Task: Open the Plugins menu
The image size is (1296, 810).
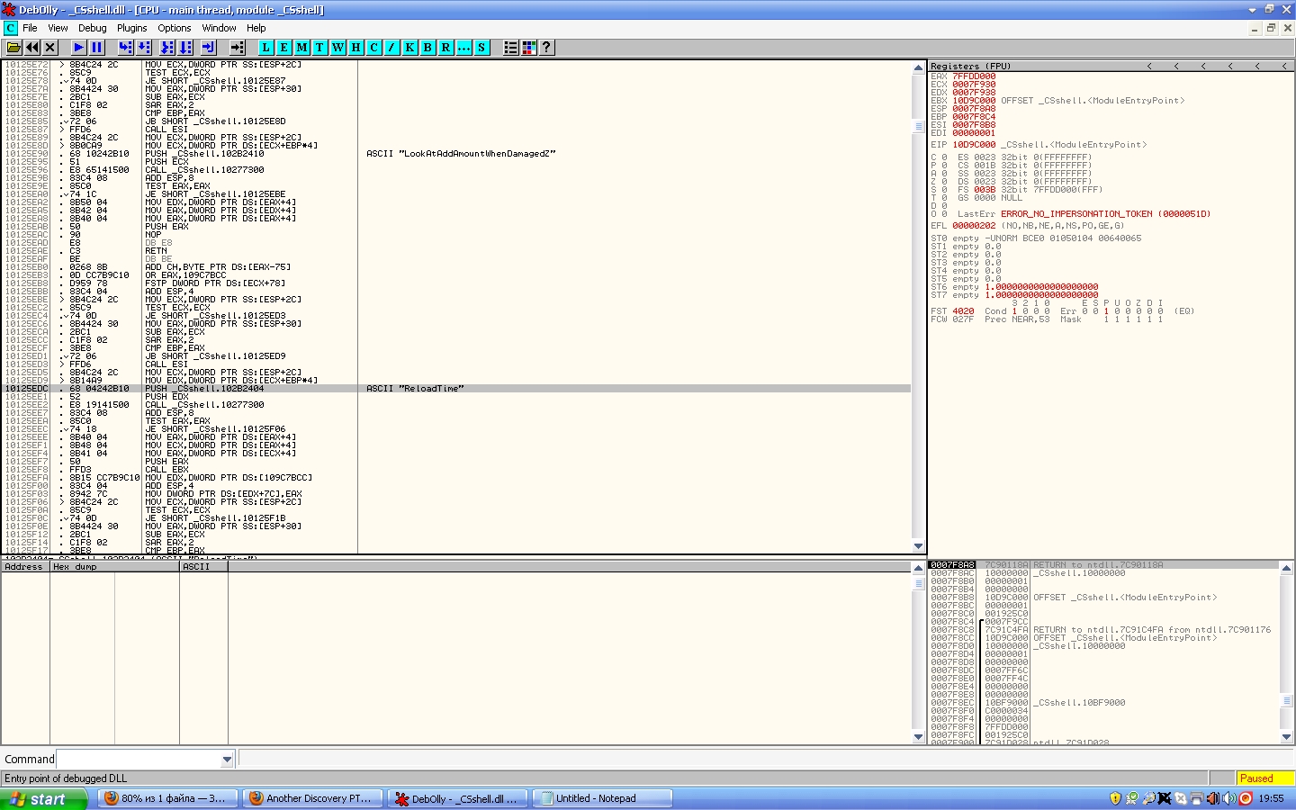Action: click(x=132, y=28)
